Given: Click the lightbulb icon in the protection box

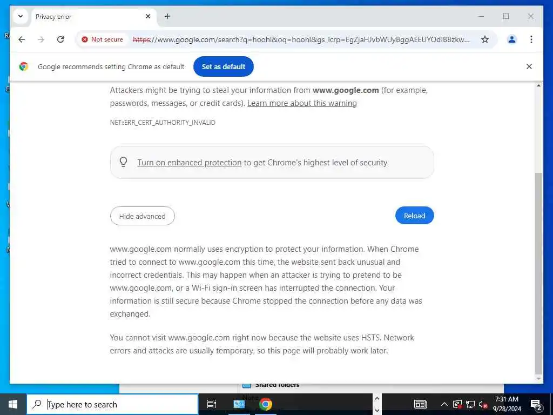Looking at the screenshot, I should tap(123, 162).
